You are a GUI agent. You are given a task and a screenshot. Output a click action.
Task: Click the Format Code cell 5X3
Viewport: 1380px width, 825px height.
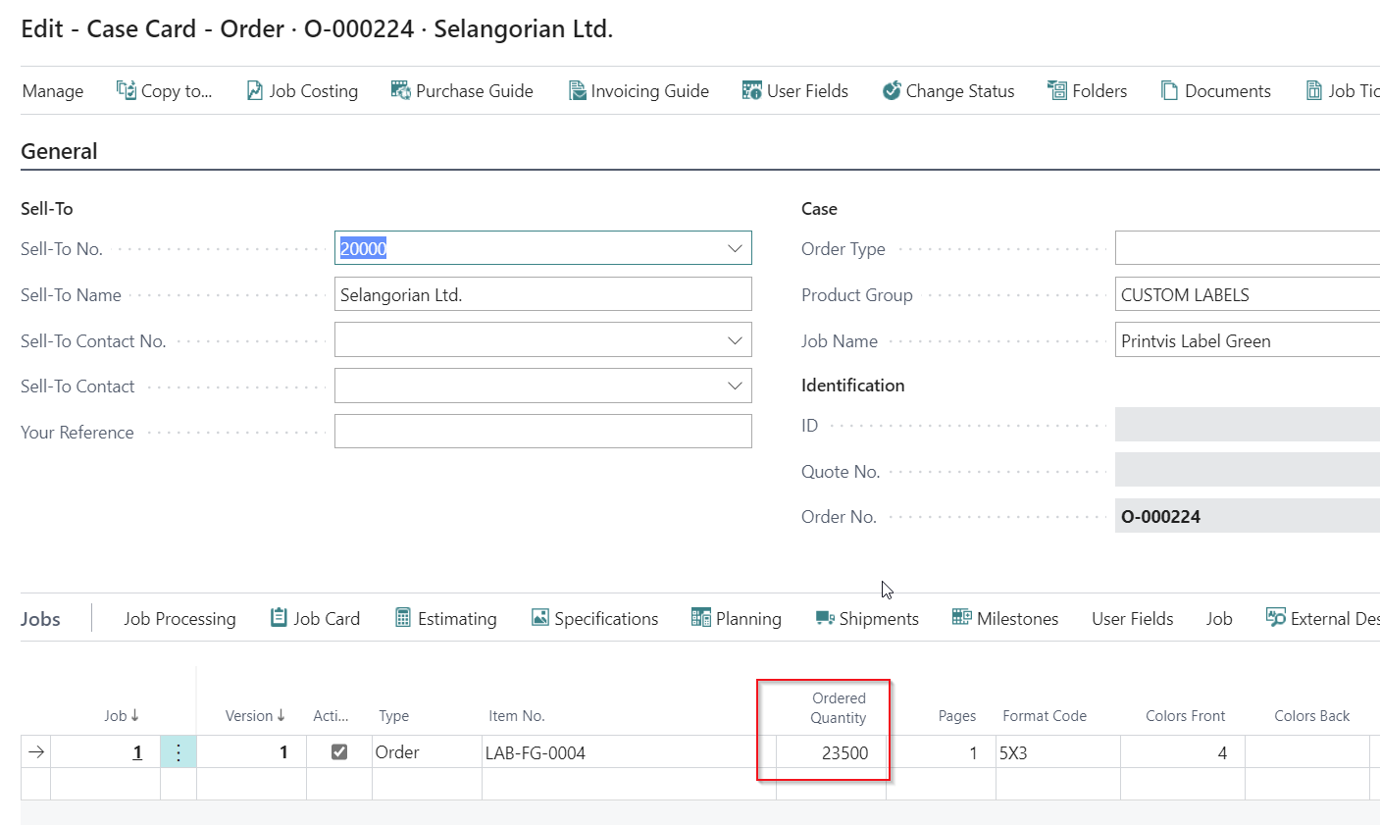tap(1058, 752)
